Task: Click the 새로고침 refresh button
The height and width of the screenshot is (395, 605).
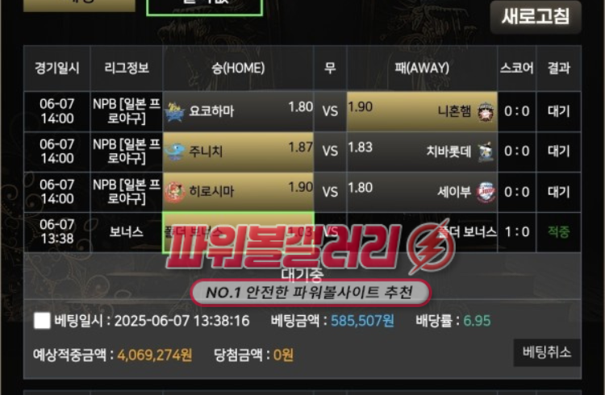Action: pos(536,17)
